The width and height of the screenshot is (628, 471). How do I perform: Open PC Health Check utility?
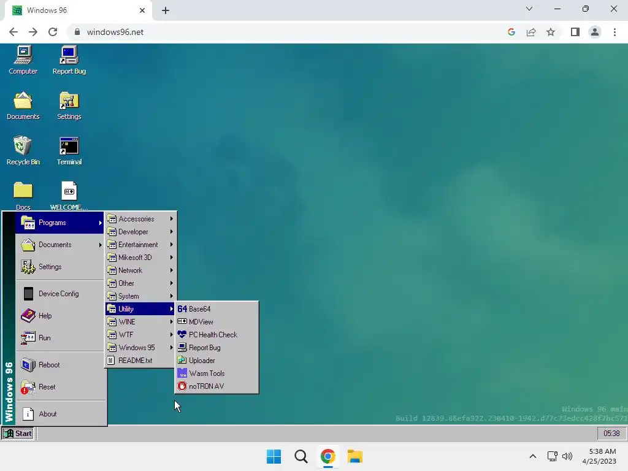(216, 334)
